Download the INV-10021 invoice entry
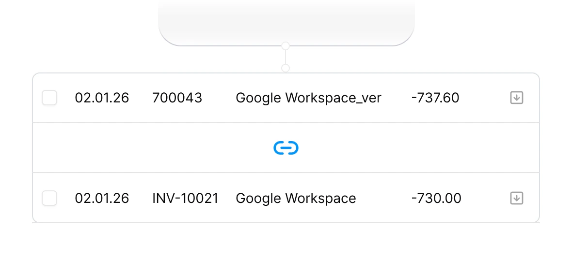This screenshot has width=572, height=258. [517, 198]
